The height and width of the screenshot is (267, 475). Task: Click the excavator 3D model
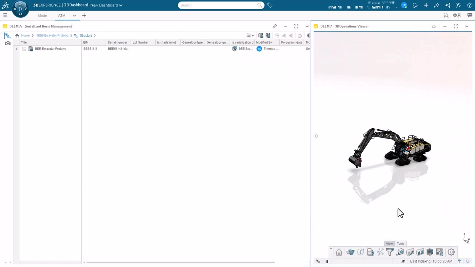[x=390, y=147]
